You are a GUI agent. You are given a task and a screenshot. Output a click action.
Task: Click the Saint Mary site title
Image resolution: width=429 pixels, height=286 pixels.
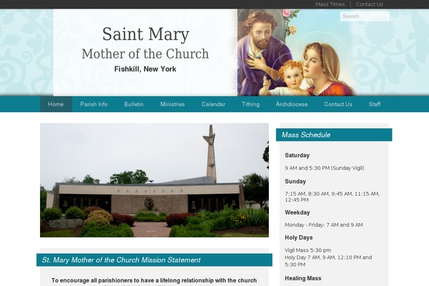(146, 34)
